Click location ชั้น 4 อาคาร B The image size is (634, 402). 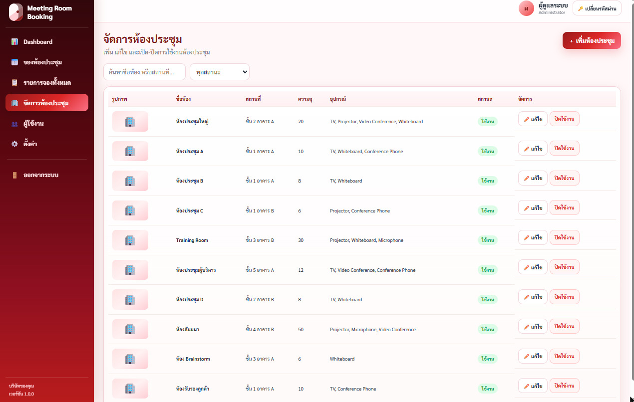(x=260, y=330)
